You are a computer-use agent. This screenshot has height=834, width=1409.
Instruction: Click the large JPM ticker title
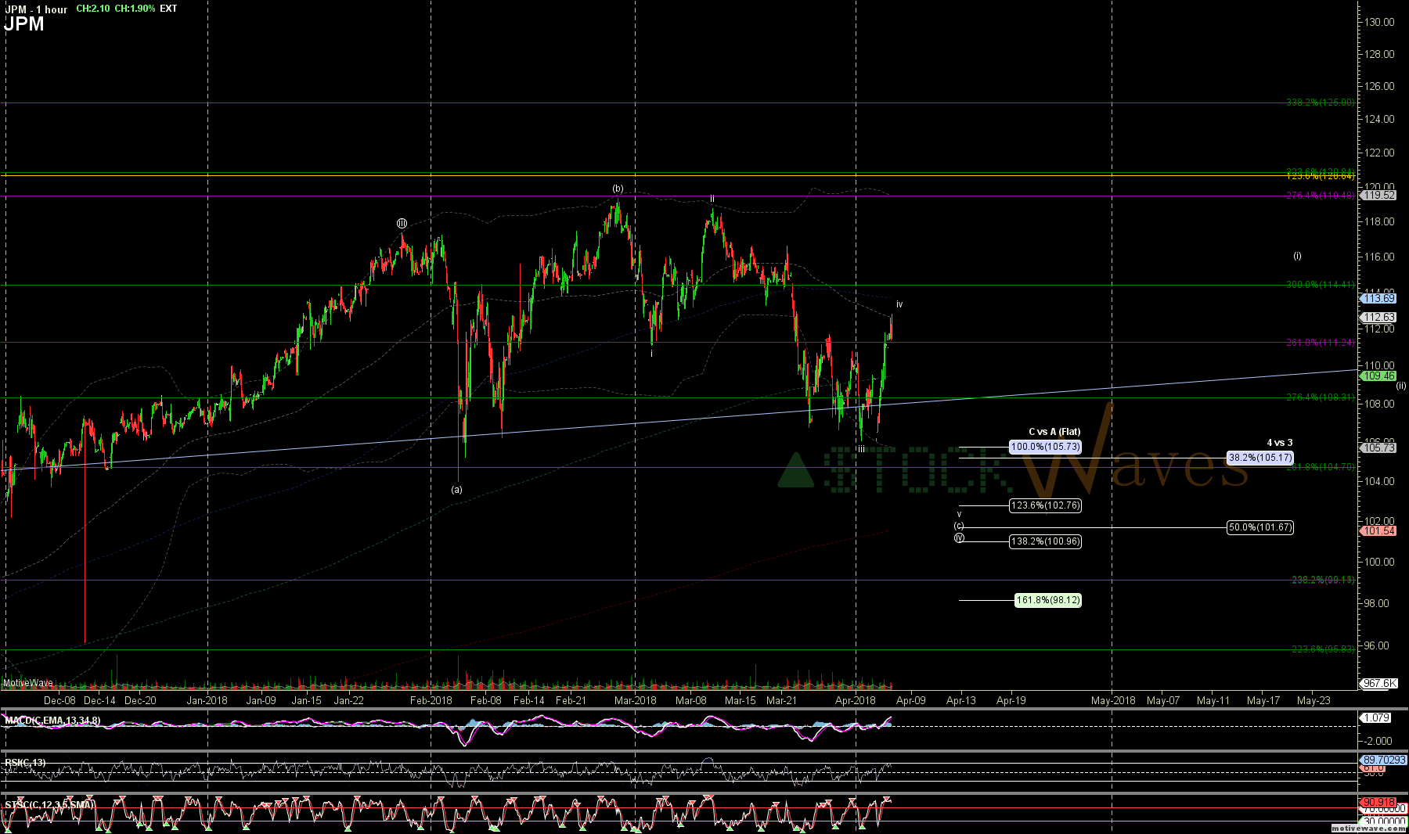tap(24, 24)
